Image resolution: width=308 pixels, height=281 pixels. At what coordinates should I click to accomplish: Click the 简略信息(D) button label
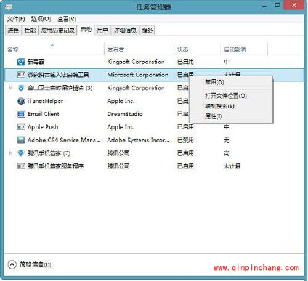click(x=35, y=264)
